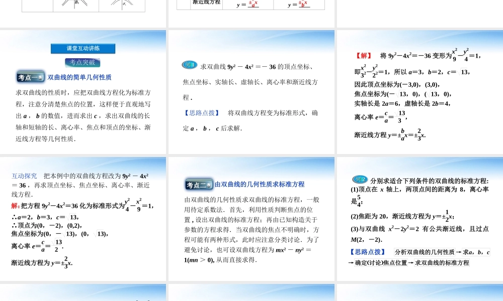Click the text 定 a, b, c 后求解.

pos(212,128)
